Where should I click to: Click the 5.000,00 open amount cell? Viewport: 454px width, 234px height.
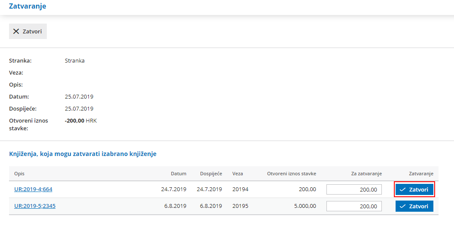click(x=305, y=206)
